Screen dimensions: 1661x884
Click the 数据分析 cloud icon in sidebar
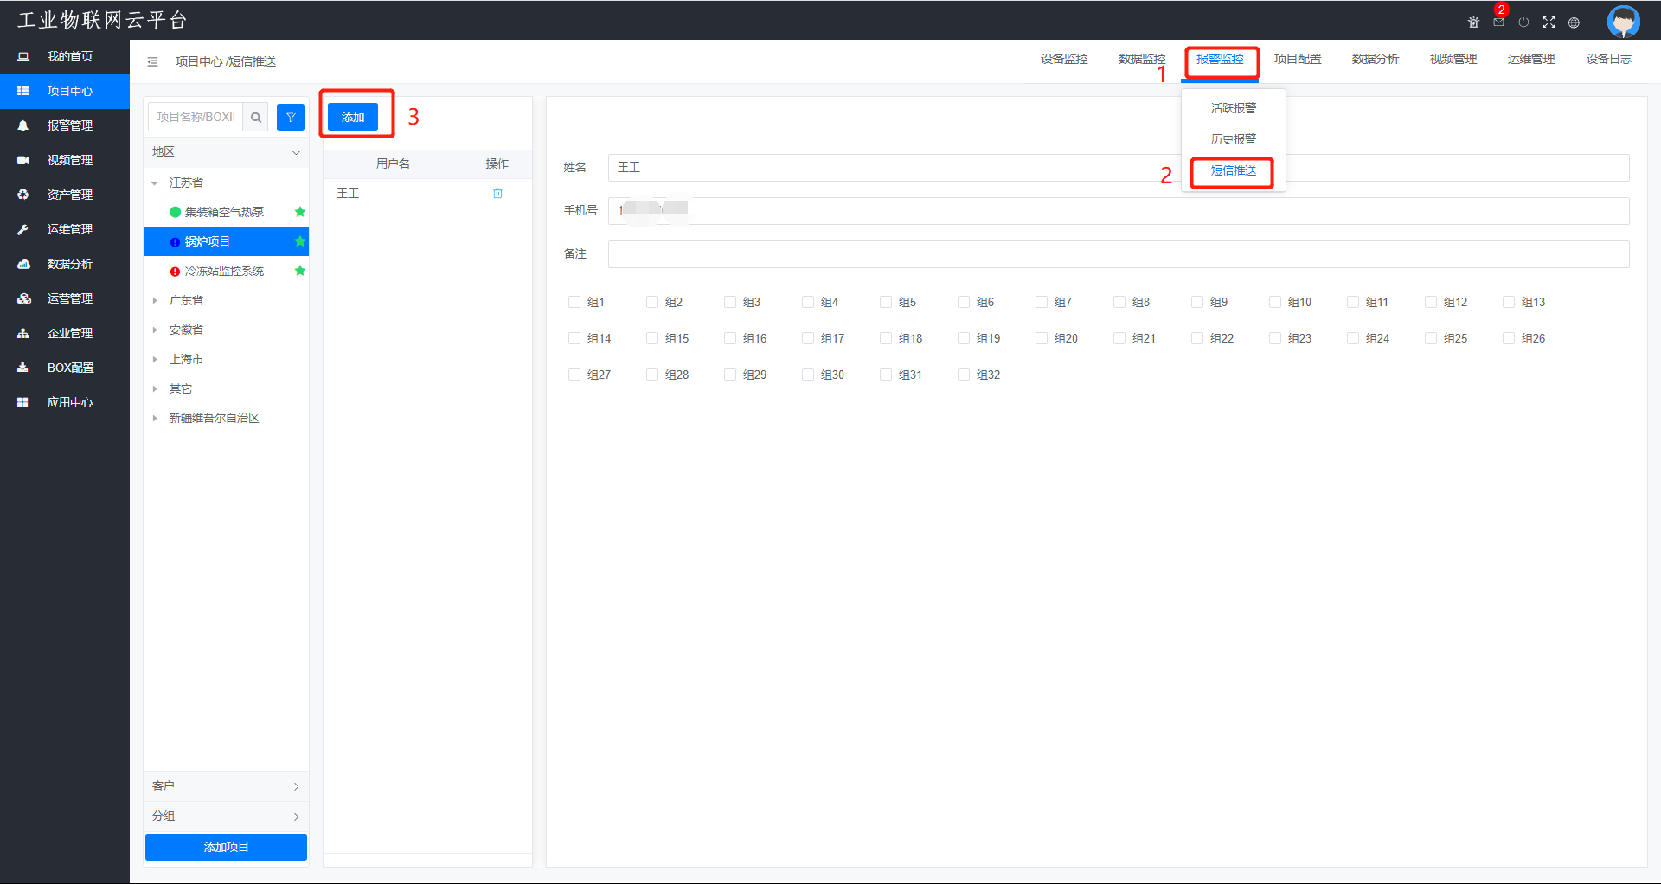(23, 264)
